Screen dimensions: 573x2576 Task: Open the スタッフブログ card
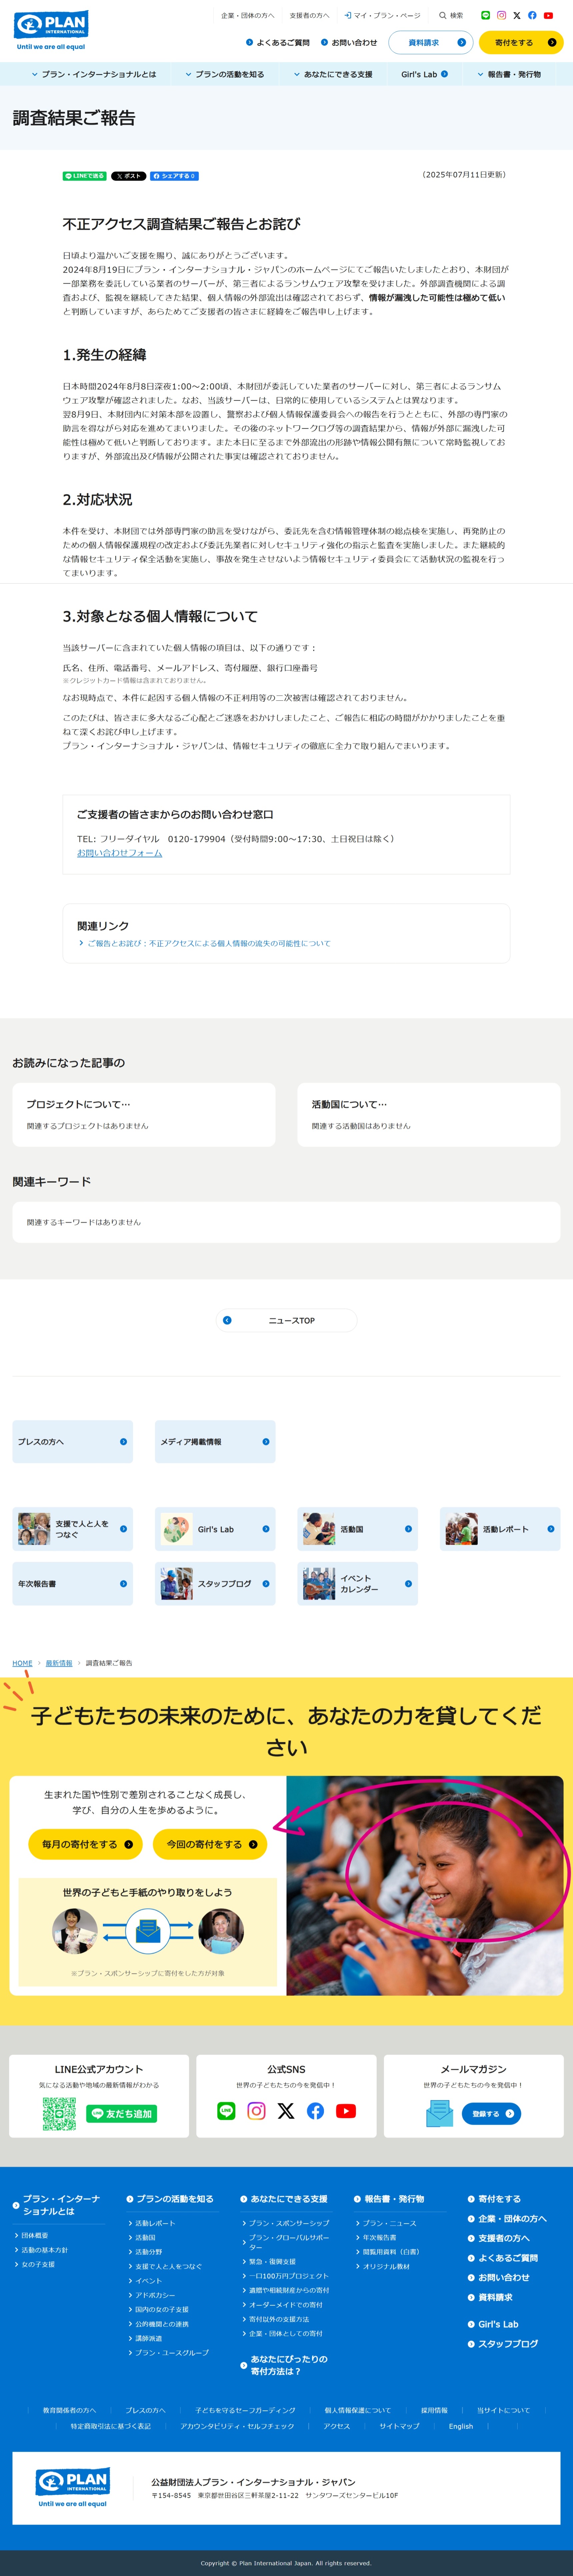(x=215, y=1584)
